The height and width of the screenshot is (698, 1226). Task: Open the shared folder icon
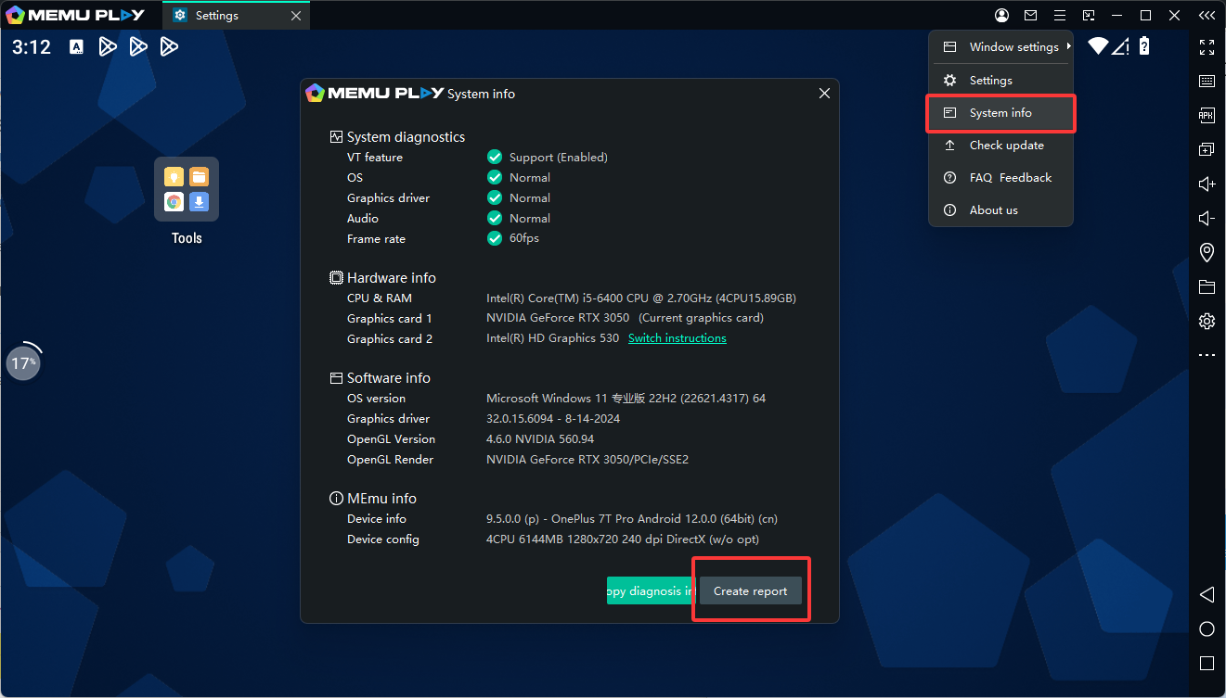point(1207,286)
